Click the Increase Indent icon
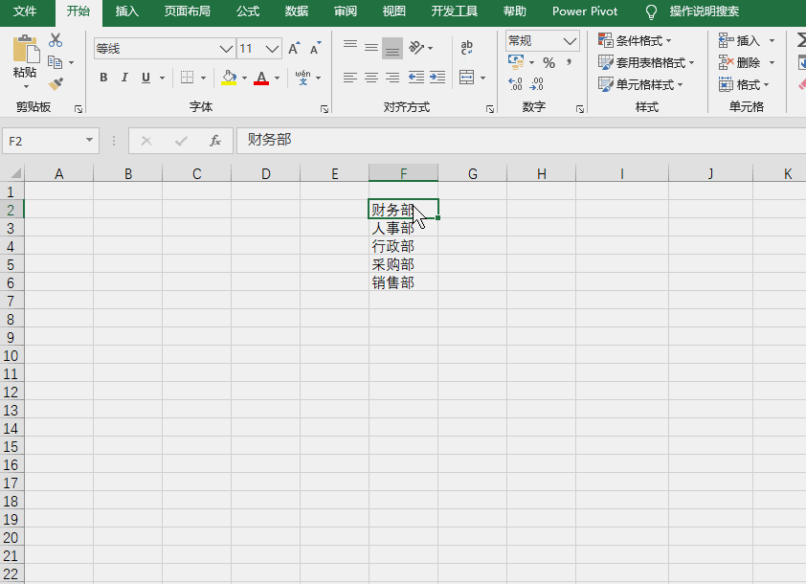The width and height of the screenshot is (806, 584). click(x=437, y=78)
